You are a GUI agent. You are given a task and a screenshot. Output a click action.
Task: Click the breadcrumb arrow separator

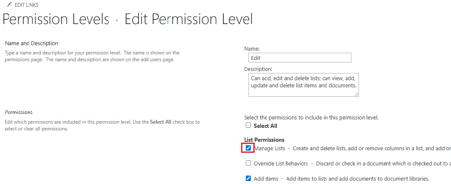coord(117,21)
